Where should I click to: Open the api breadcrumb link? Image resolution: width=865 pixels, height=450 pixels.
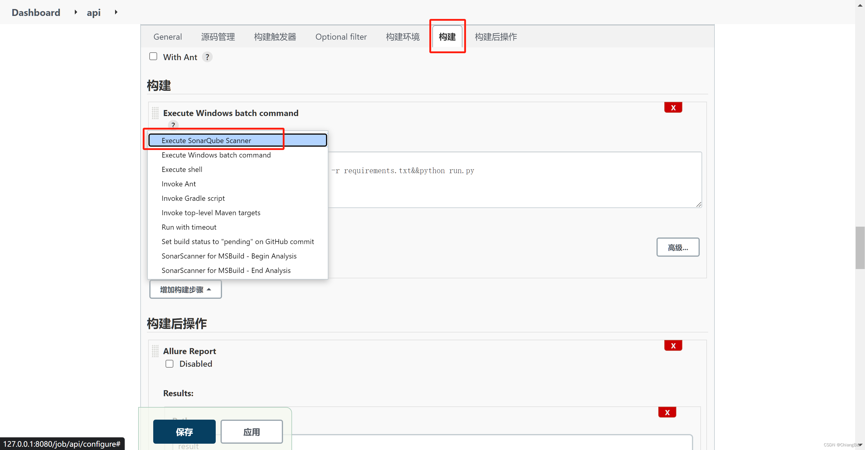[93, 12]
